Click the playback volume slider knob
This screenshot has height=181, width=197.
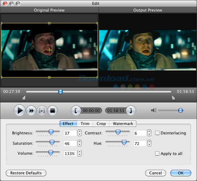point(181,111)
